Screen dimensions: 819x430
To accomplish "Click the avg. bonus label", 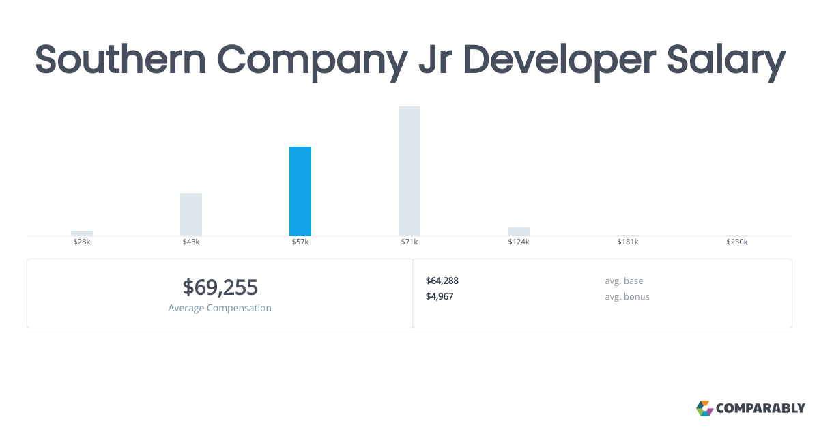I will 627,296.
